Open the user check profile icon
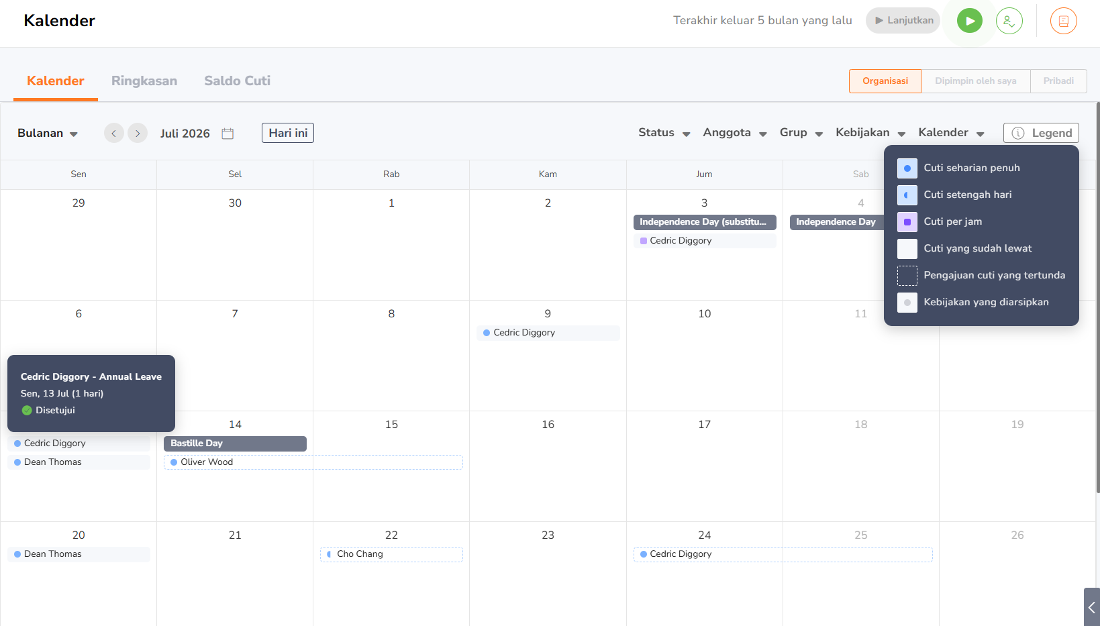The width and height of the screenshot is (1100, 626). 1009,21
